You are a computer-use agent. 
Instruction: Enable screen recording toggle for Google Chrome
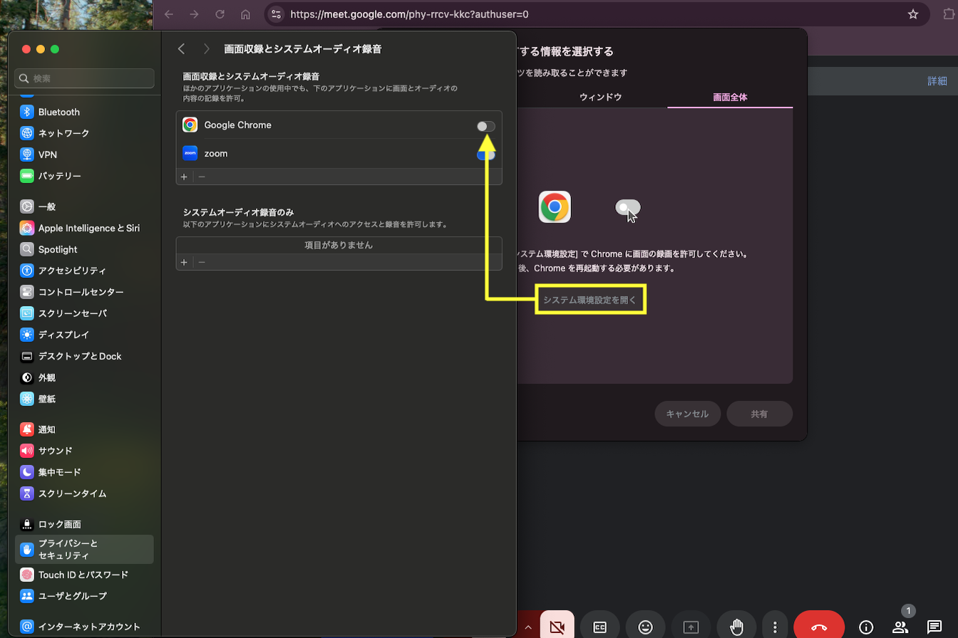(x=486, y=126)
